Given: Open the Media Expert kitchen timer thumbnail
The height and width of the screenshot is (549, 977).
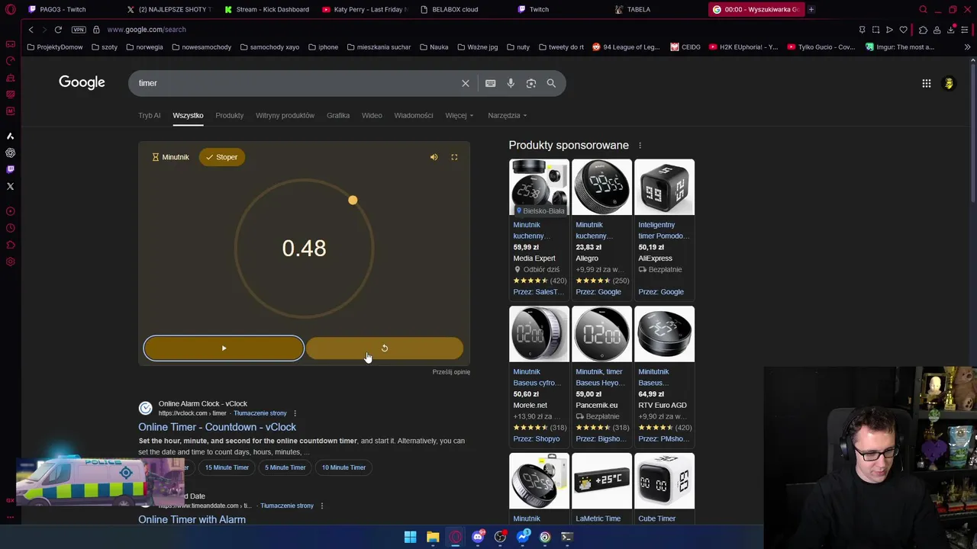Looking at the screenshot, I should [x=539, y=188].
